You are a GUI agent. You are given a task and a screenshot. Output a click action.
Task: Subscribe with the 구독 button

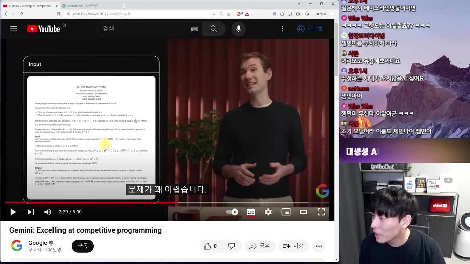[x=83, y=246]
